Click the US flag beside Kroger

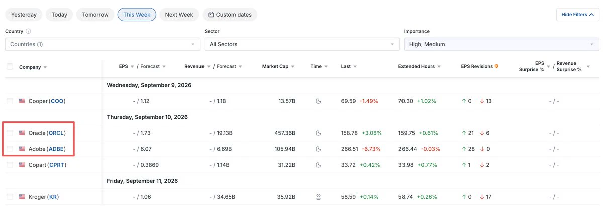tap(22, 197)
